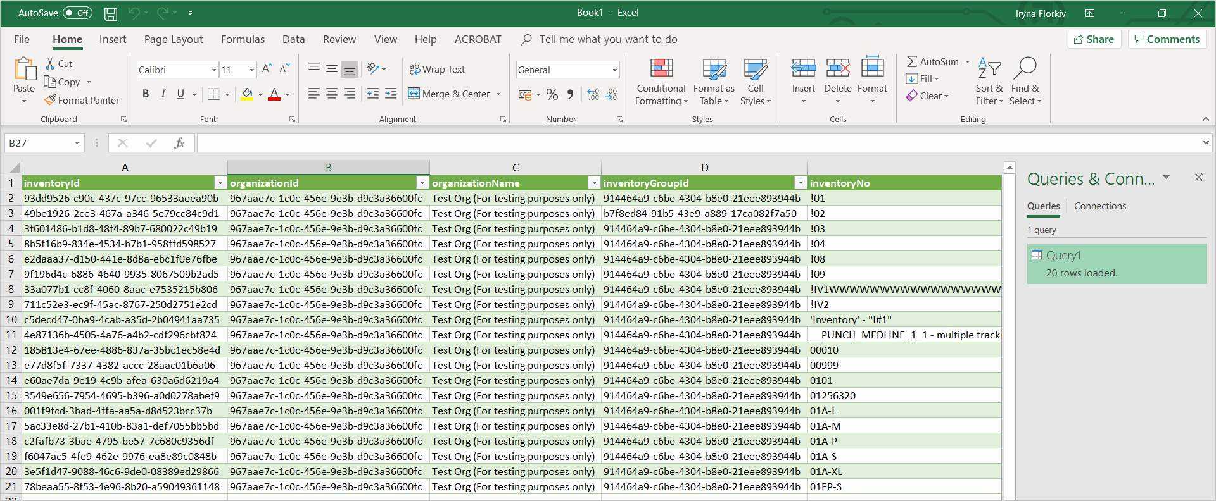Click the Ribbon Display Options icon
Image resolution: width=1216 pixels, height=501 pixels.
click(1090, 13)
